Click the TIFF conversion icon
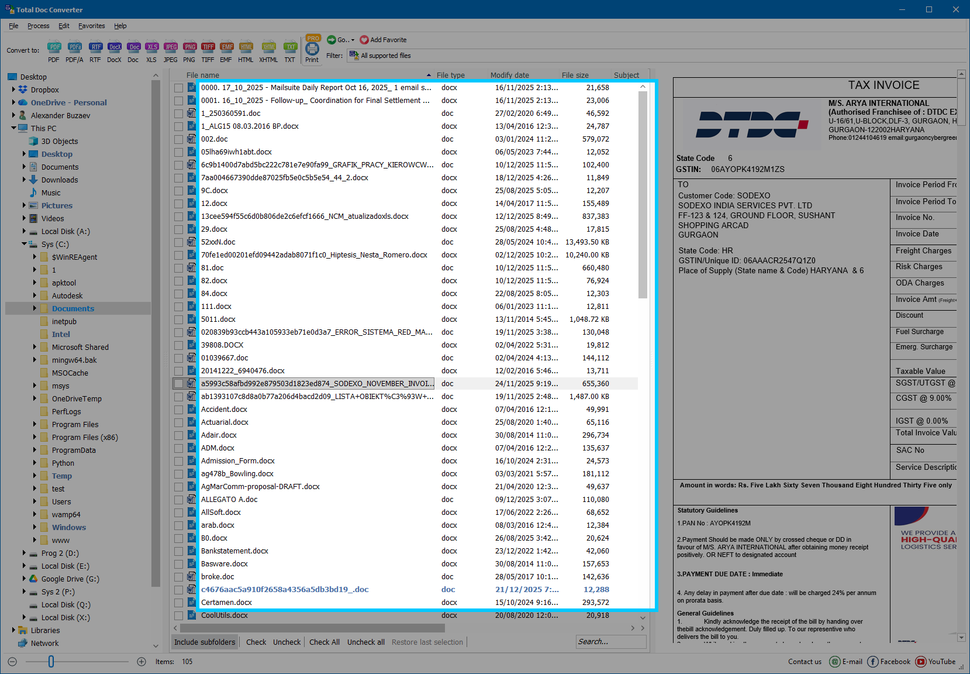970x674 pixels. [x=208, y=51]
